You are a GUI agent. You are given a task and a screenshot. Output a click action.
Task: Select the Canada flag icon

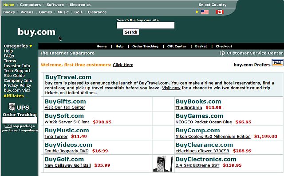coord(220,12)
